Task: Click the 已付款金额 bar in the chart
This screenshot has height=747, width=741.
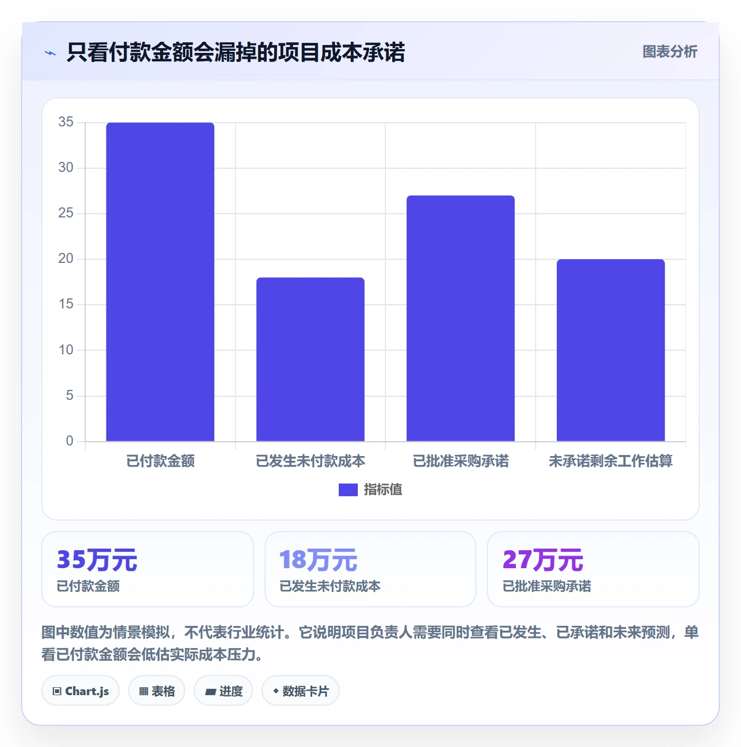Action: 160,282
